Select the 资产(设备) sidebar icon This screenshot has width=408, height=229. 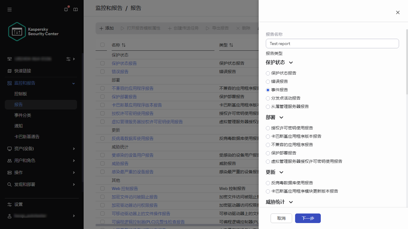tap(9, 148)
